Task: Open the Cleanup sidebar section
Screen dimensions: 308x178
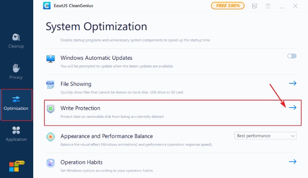Action: [x=16, y=41]
